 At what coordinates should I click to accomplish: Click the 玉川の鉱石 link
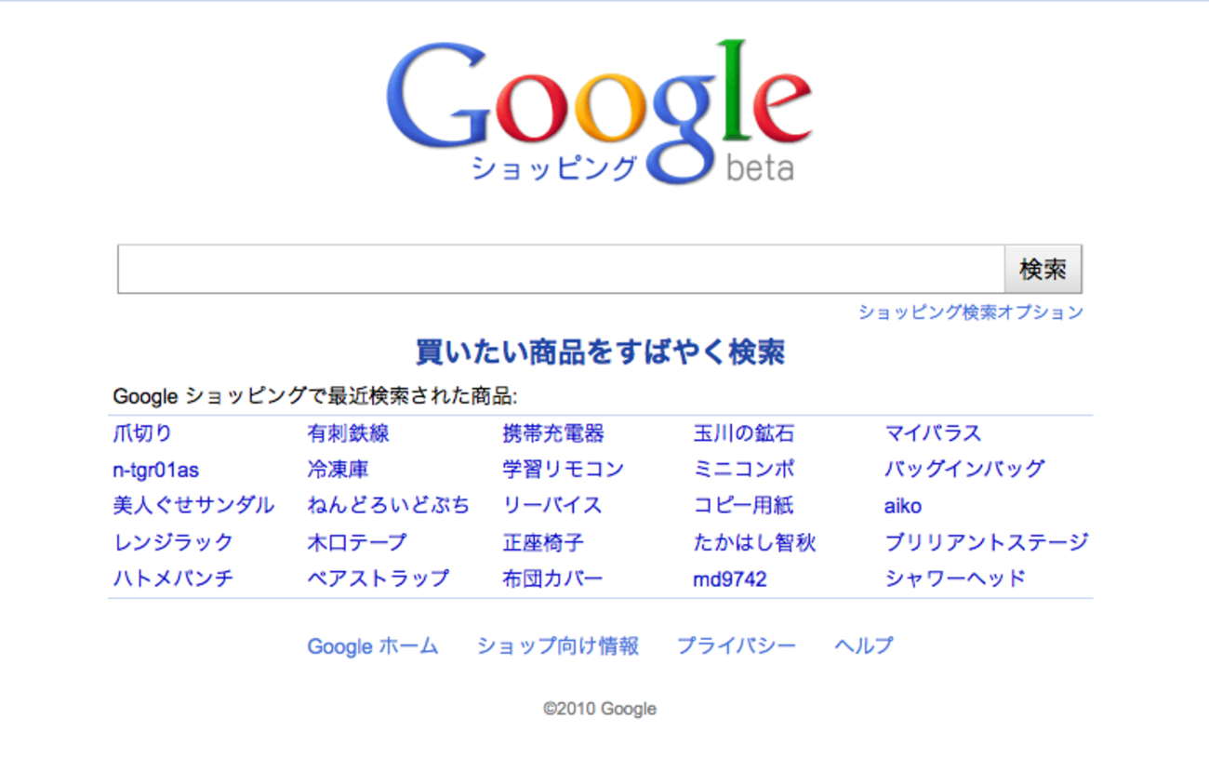[x=744, y=433]
